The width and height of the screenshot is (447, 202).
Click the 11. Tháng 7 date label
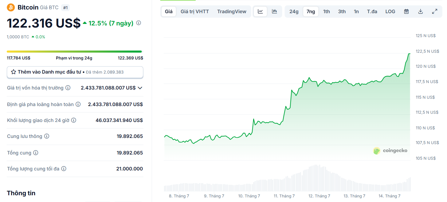point(284,196)
